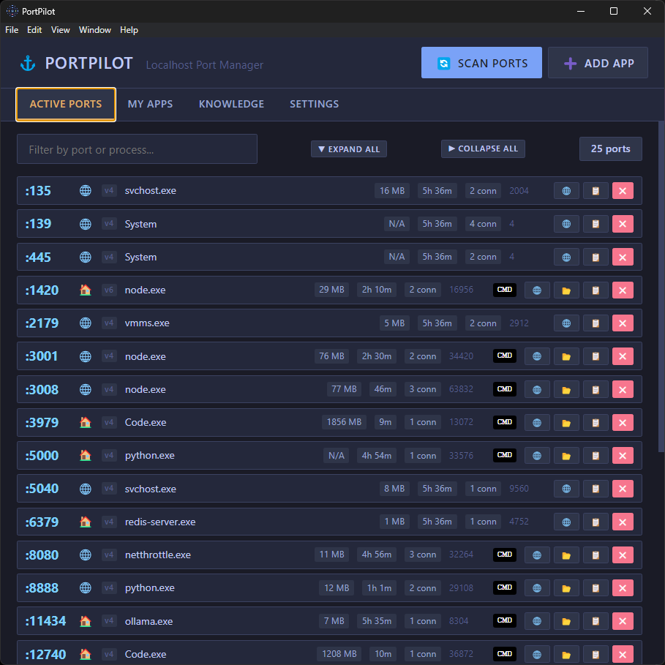Image resolution: width=665 pixels, height=665 pixels.
Task: Copy details of port 6379 redis-server
Action: 596,522
